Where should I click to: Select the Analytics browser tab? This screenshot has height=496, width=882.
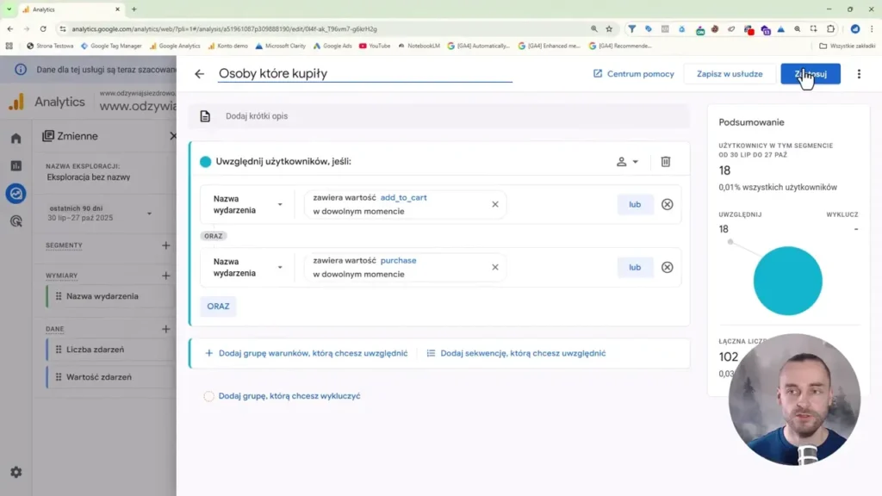pos(71,9)
